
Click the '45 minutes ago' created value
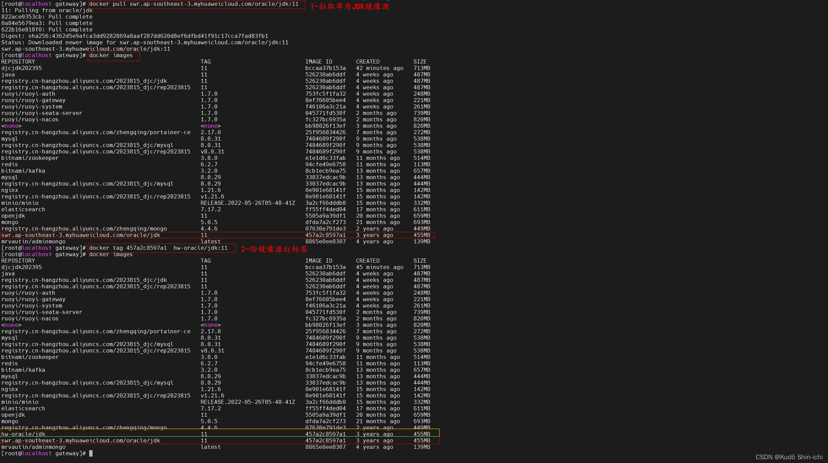pyautogui.click(x=380, y=267)
